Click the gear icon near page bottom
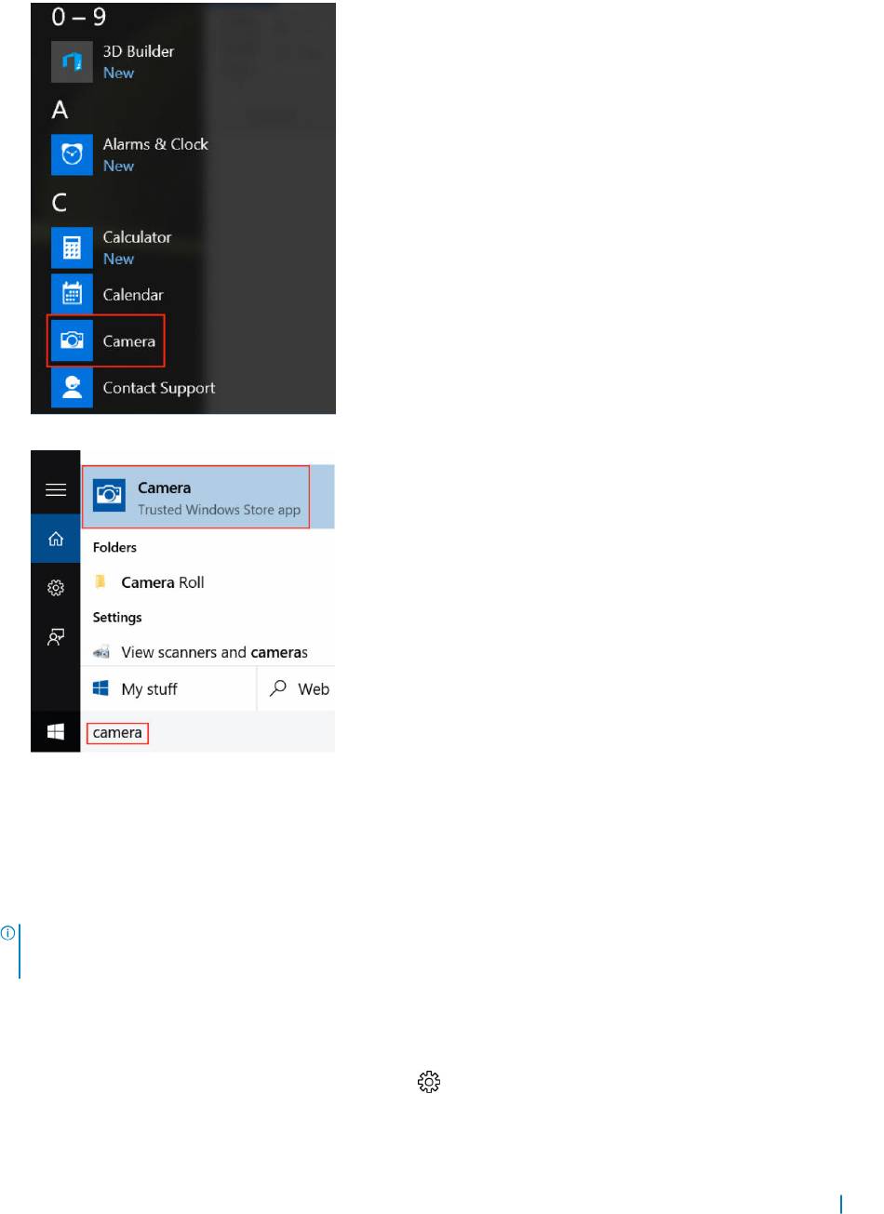 click(428, 1082)
